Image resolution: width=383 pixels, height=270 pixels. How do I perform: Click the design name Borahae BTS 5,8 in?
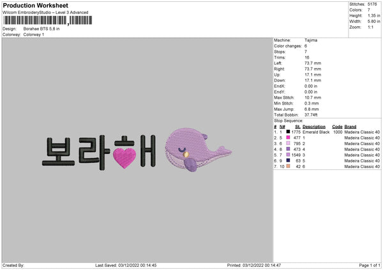click(41, 29)
